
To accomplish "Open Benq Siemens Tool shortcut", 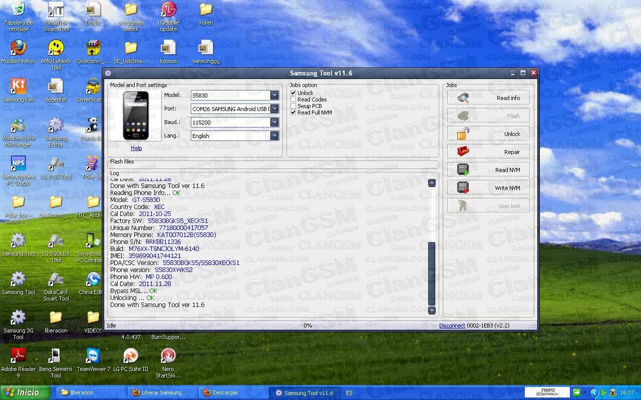I will tap(56, 362).
